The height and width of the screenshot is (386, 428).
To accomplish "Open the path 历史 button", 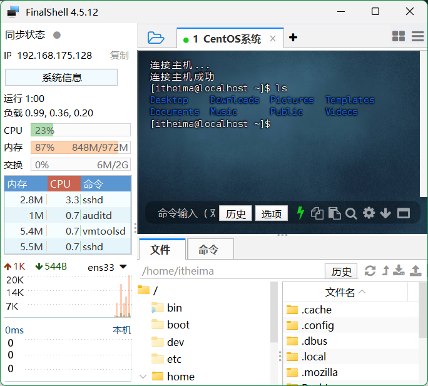I will [341, 272].
